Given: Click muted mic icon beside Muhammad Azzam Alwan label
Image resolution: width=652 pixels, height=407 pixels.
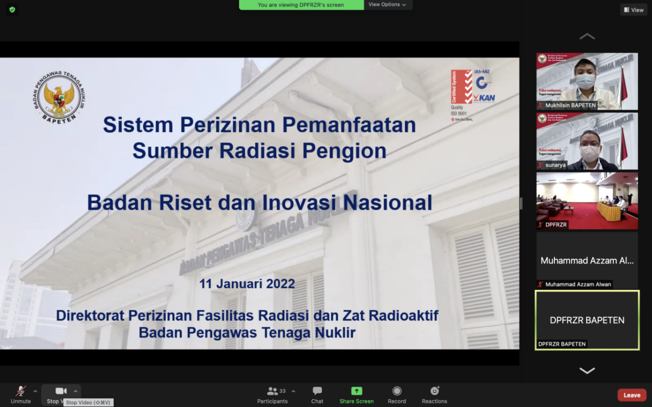Looking at the screenshot, I should coord(540,284).
